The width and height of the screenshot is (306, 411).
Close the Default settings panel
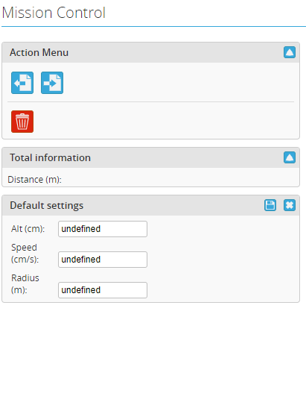pyautogui.click(x=290, y=205)
